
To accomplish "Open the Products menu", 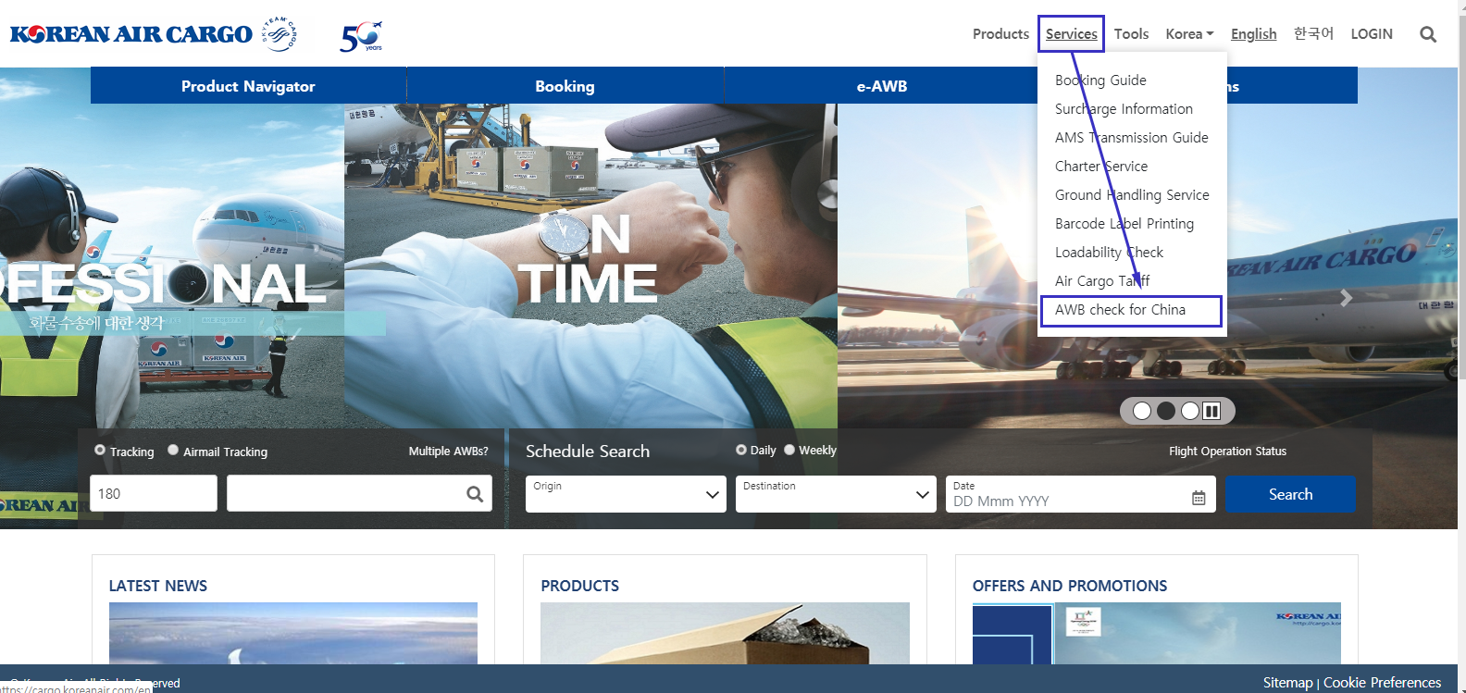I will (x=1000, y=34).
